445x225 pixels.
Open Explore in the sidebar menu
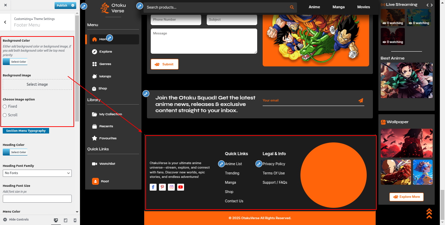pos(105,52)
